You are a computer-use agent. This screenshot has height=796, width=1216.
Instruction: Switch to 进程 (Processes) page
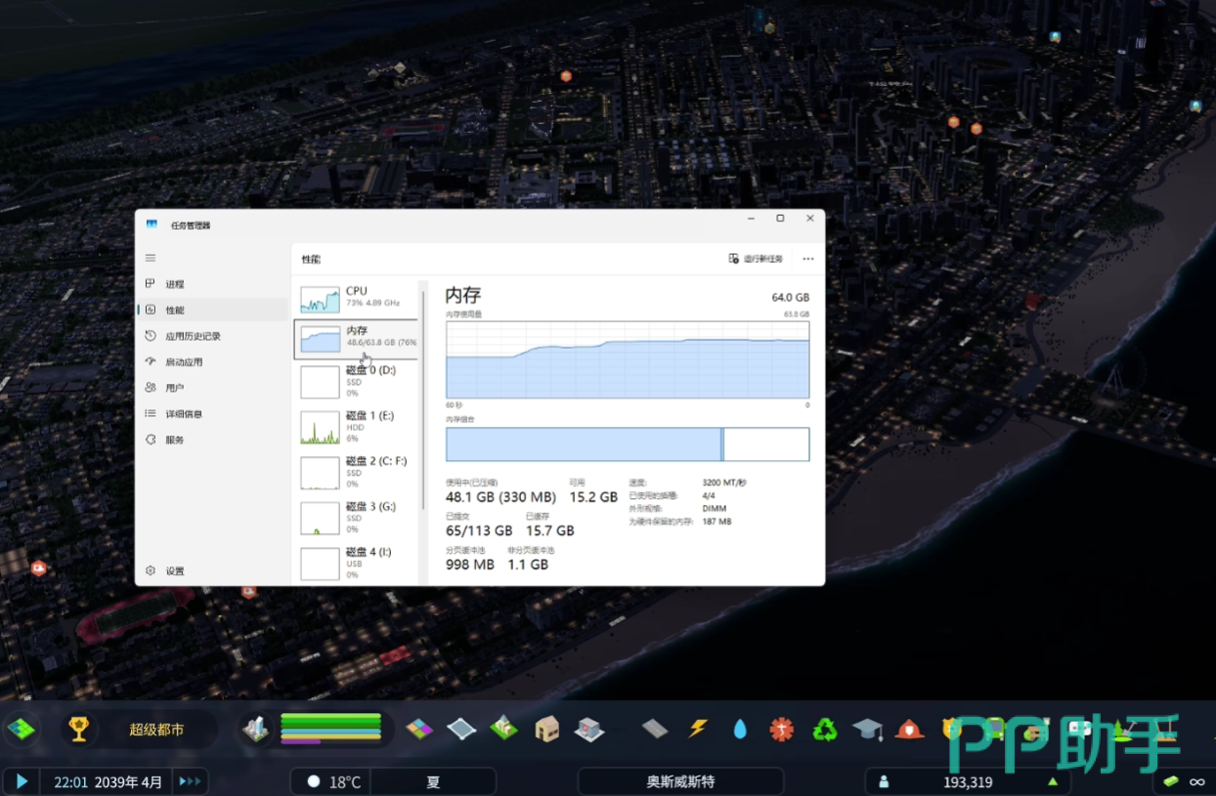click(x=174, y=284)
